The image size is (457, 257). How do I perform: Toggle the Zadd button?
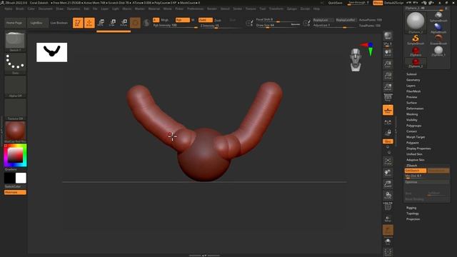(x=206, y=20)
